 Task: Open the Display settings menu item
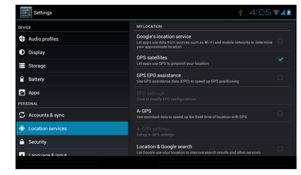point(37,52)
